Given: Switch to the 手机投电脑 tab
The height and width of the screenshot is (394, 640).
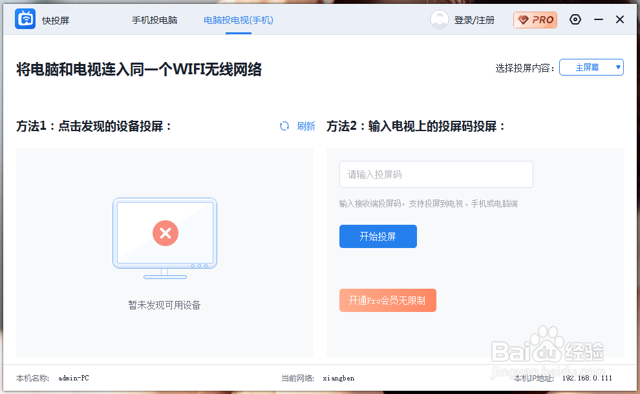Looking at the screenshot, I should (155, 20).
